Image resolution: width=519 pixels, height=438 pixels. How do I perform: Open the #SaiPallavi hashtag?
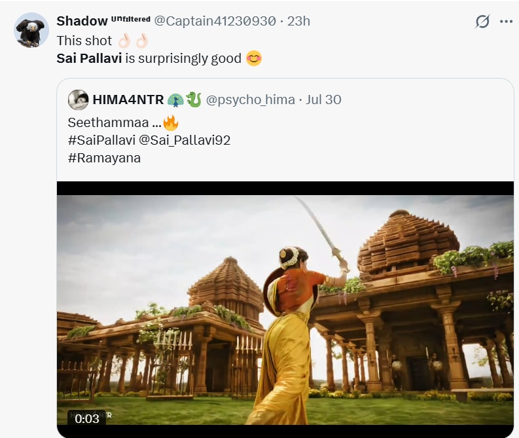point(101,140)
